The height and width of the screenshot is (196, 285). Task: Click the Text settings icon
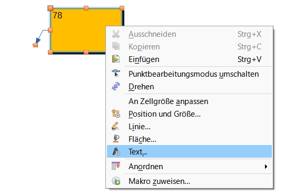tap(116, 151)
